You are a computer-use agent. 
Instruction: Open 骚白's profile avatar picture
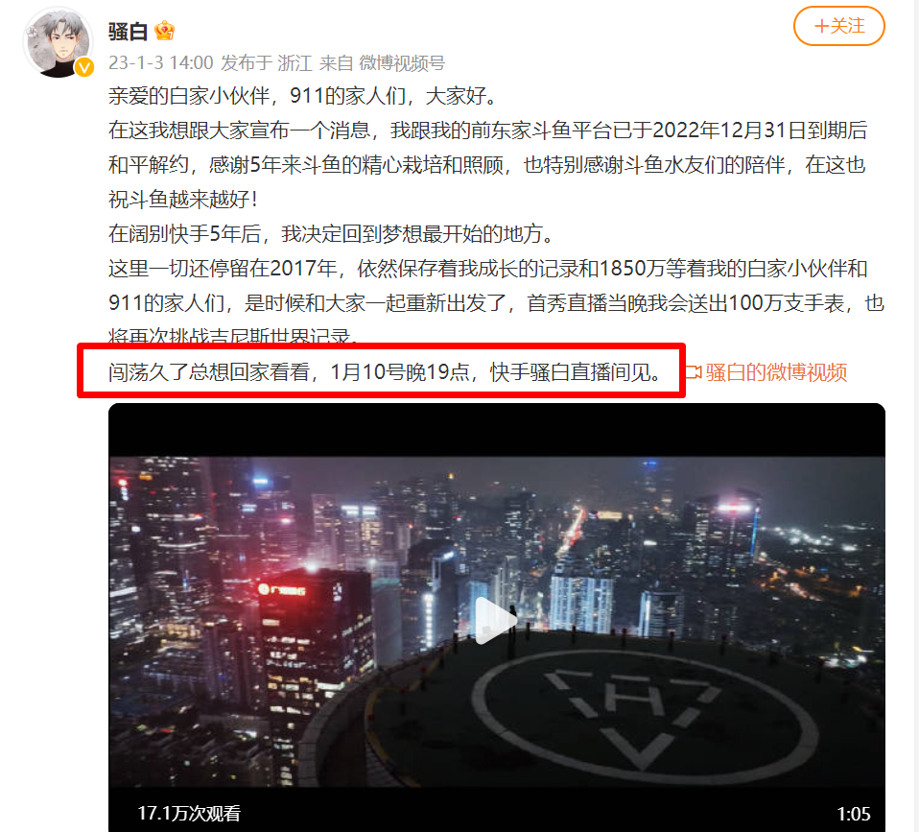[58, 42]
